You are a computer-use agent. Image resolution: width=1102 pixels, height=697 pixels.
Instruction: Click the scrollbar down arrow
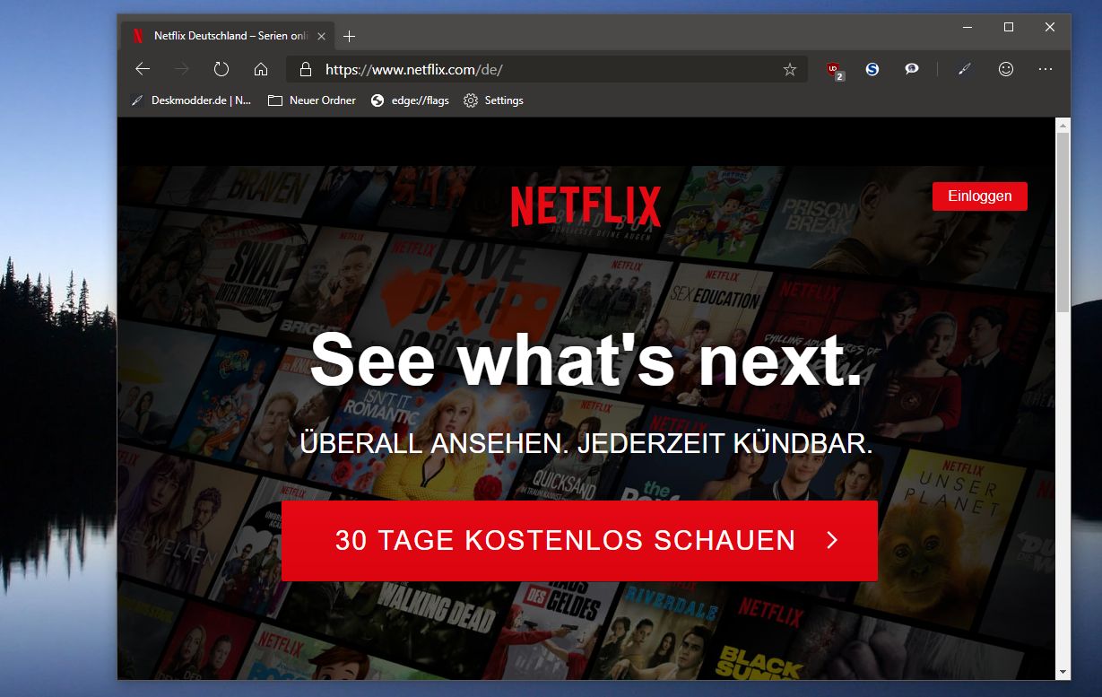pos(1063,671)
